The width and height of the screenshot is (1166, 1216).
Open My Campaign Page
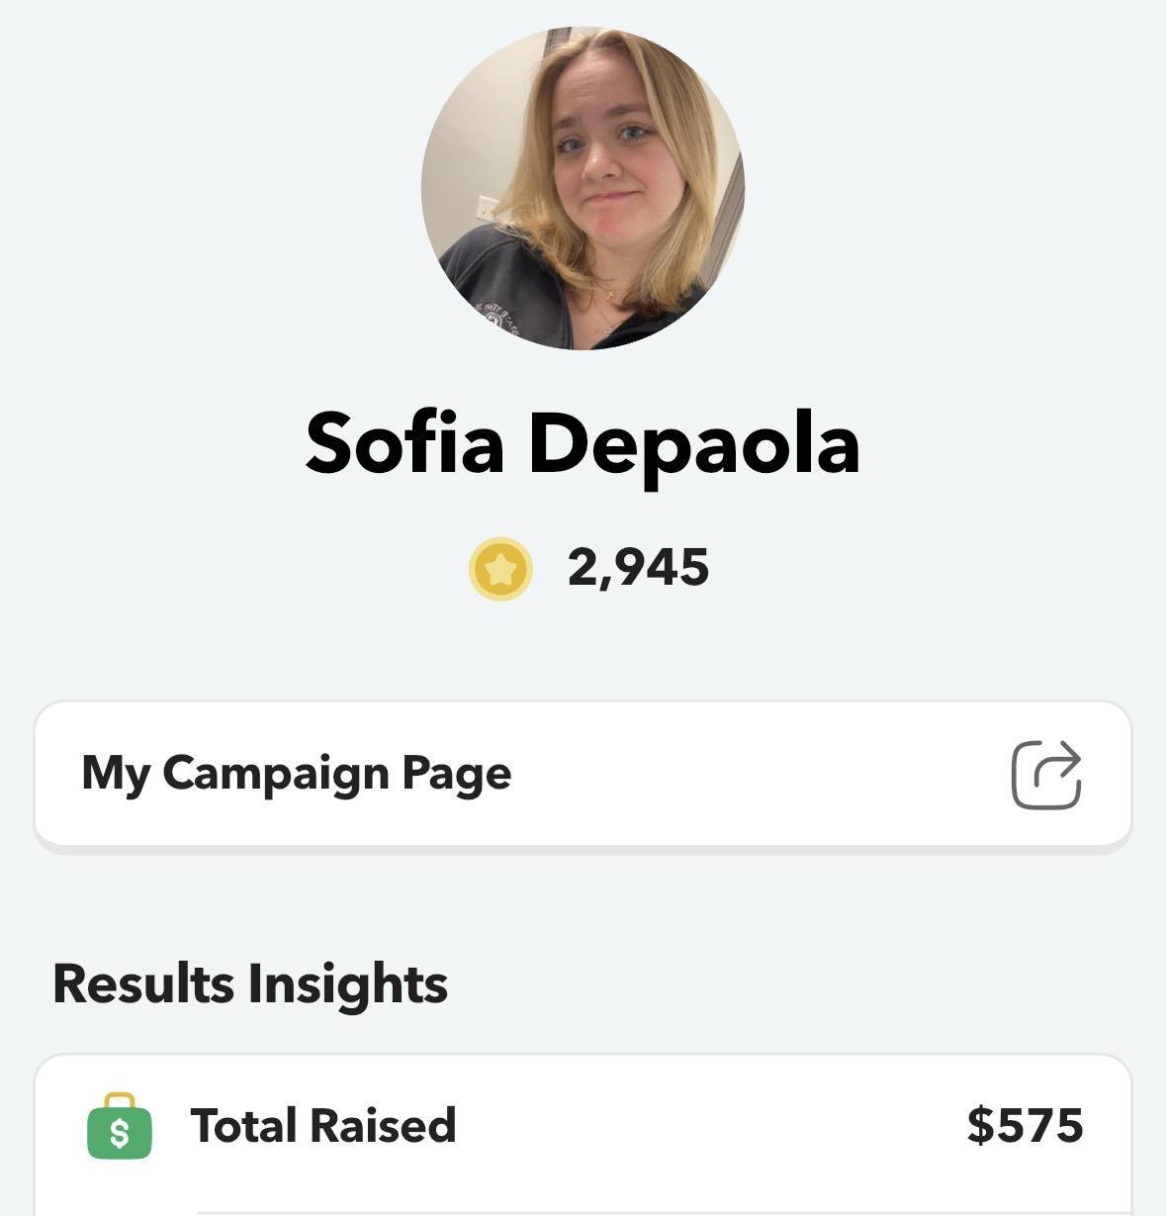pos(583,774)
